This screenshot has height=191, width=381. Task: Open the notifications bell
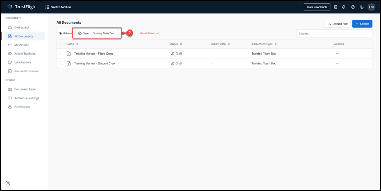pyautogui.click(x=343, y=7)
